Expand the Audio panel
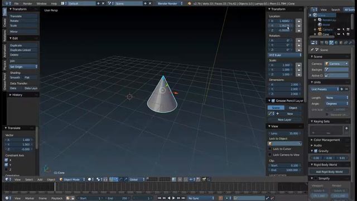The width and height of the screenshot is (357, 201). [317, 145]
